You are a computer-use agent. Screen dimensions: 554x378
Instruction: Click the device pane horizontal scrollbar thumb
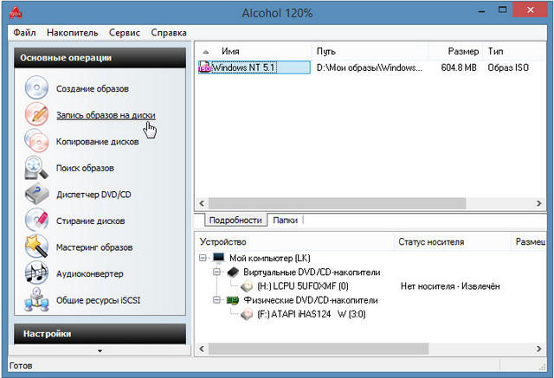coord(319,349)
